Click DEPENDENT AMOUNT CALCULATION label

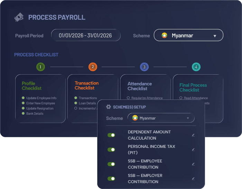[149, 135]
